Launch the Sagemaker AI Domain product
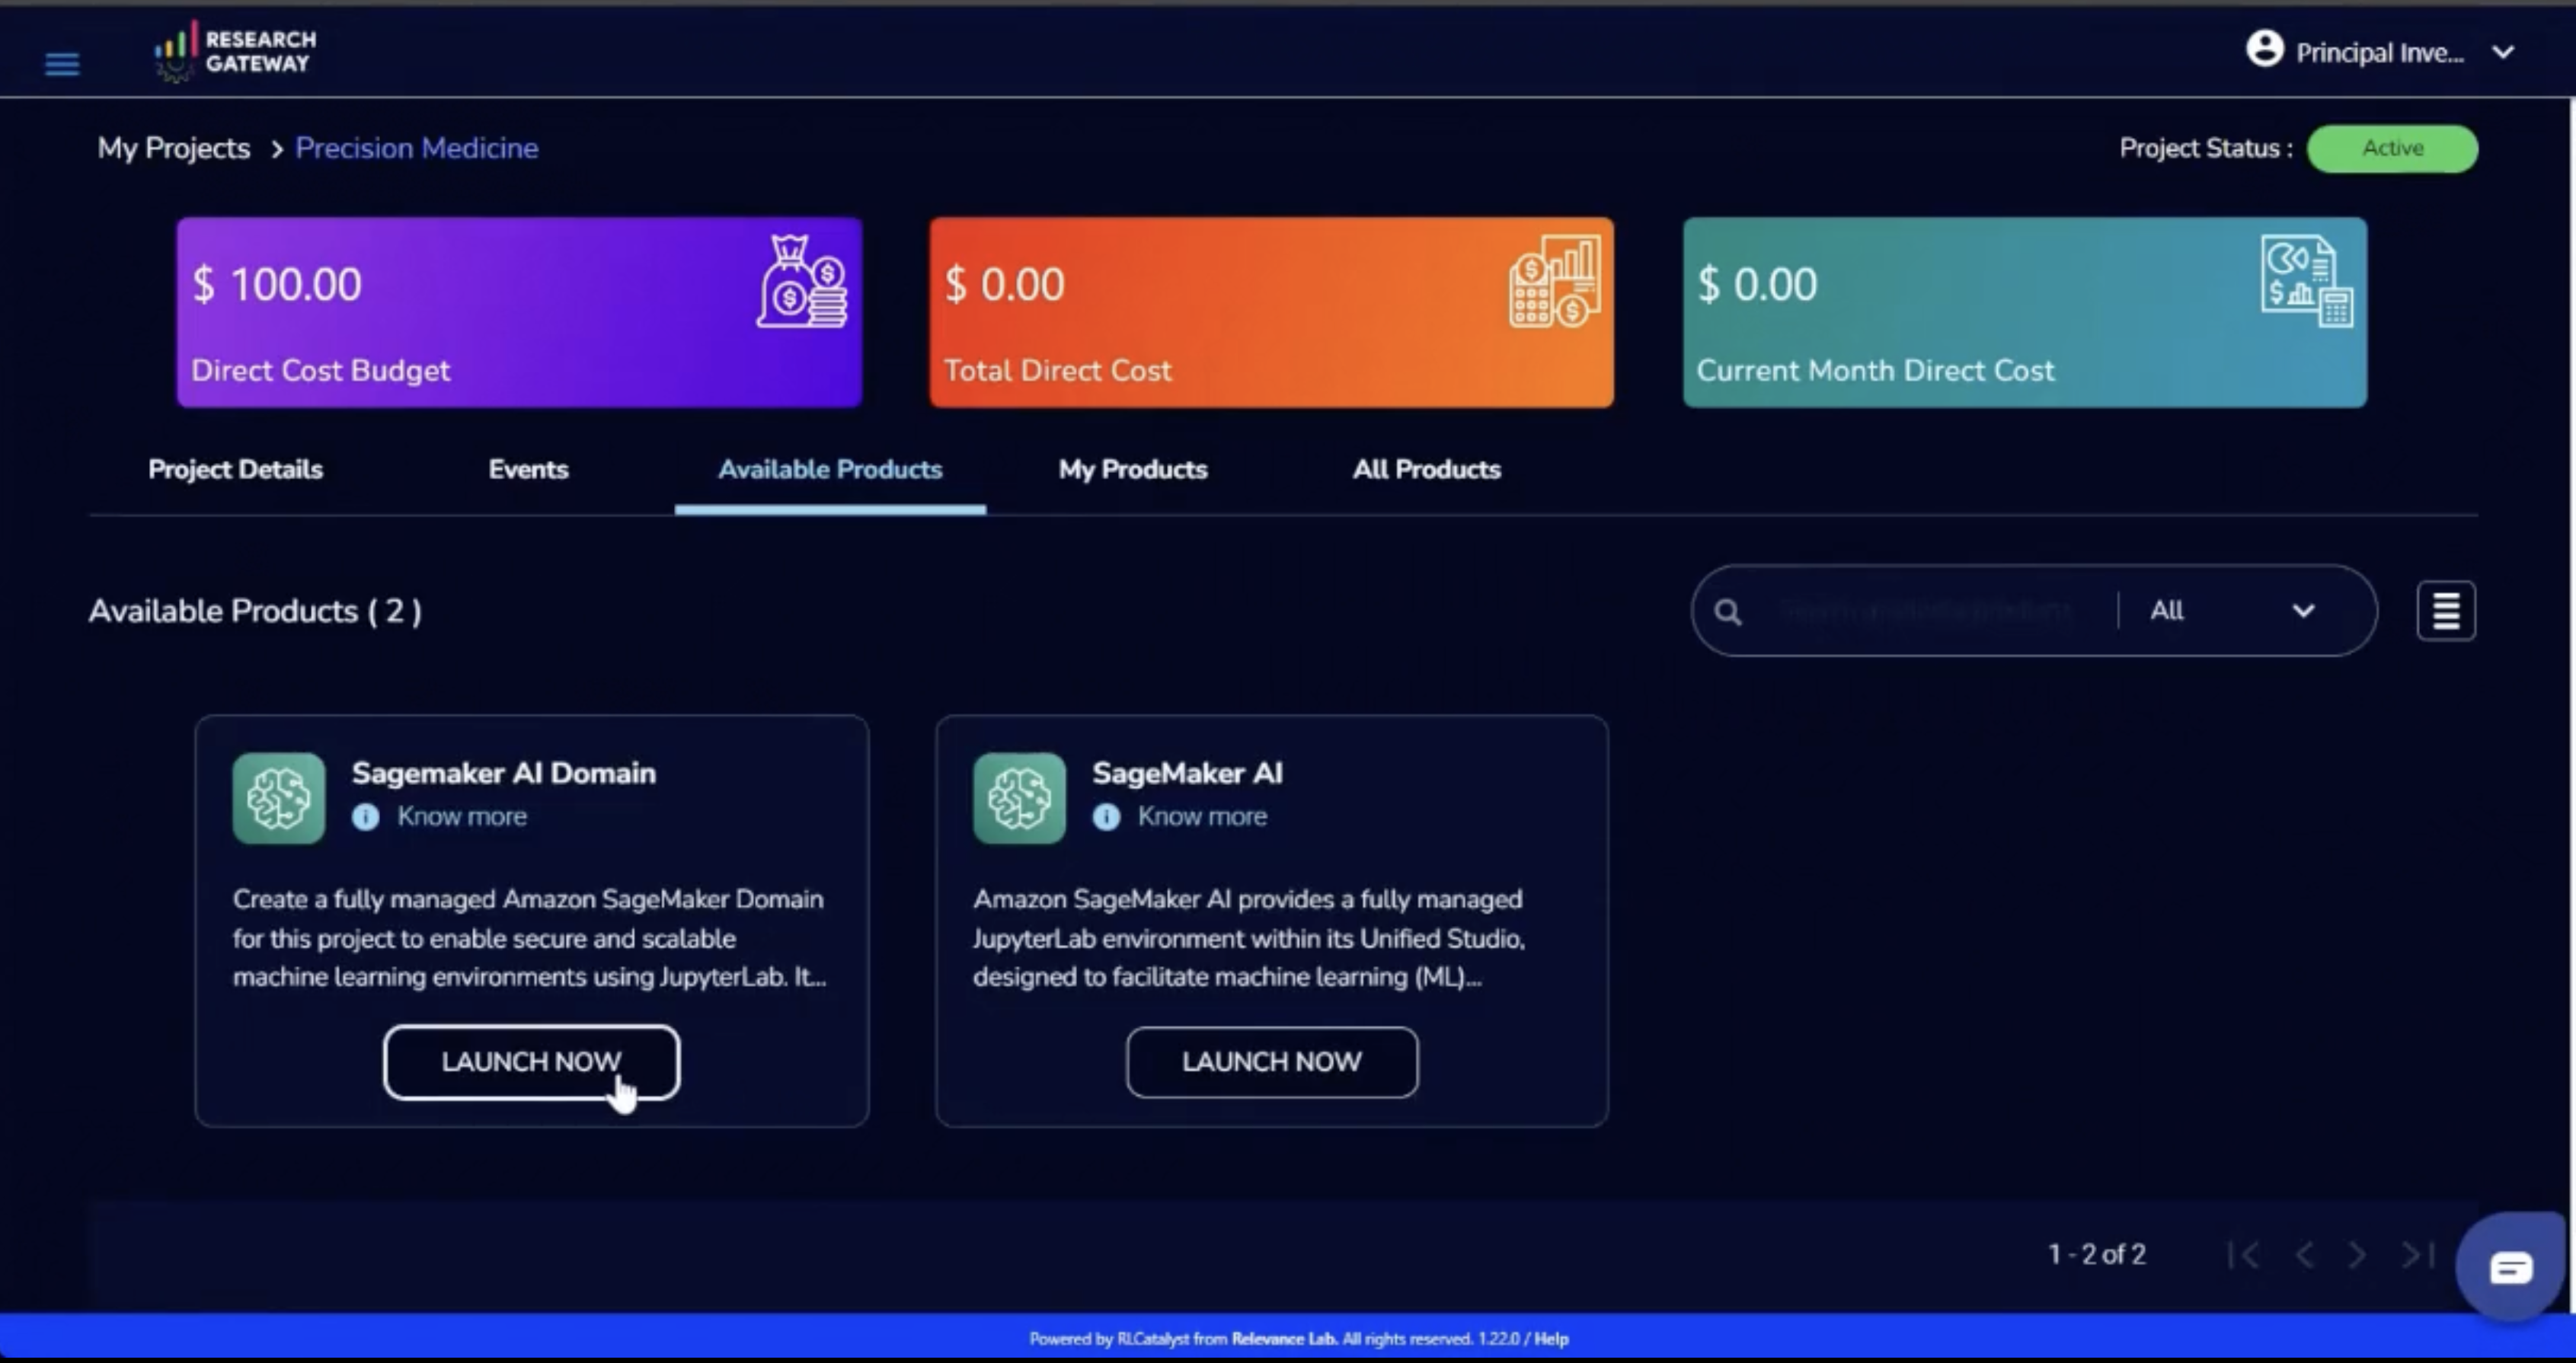The image size is (2576, 1363). click(x=531, y=1061)
